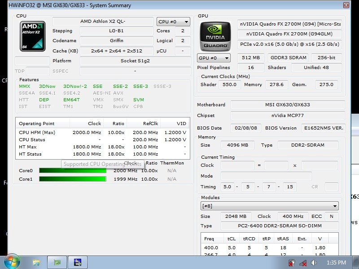Click the AMD Athlon X2 logo
Image resolution: width=359 pixels, height=269 pixels.
point(32,36)
